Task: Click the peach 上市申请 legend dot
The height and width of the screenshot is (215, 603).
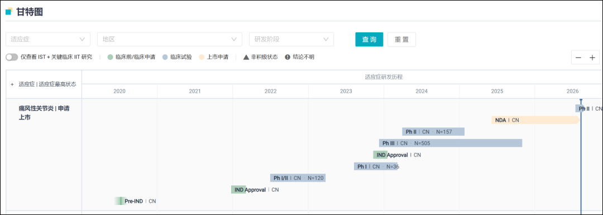Action: 202,58
